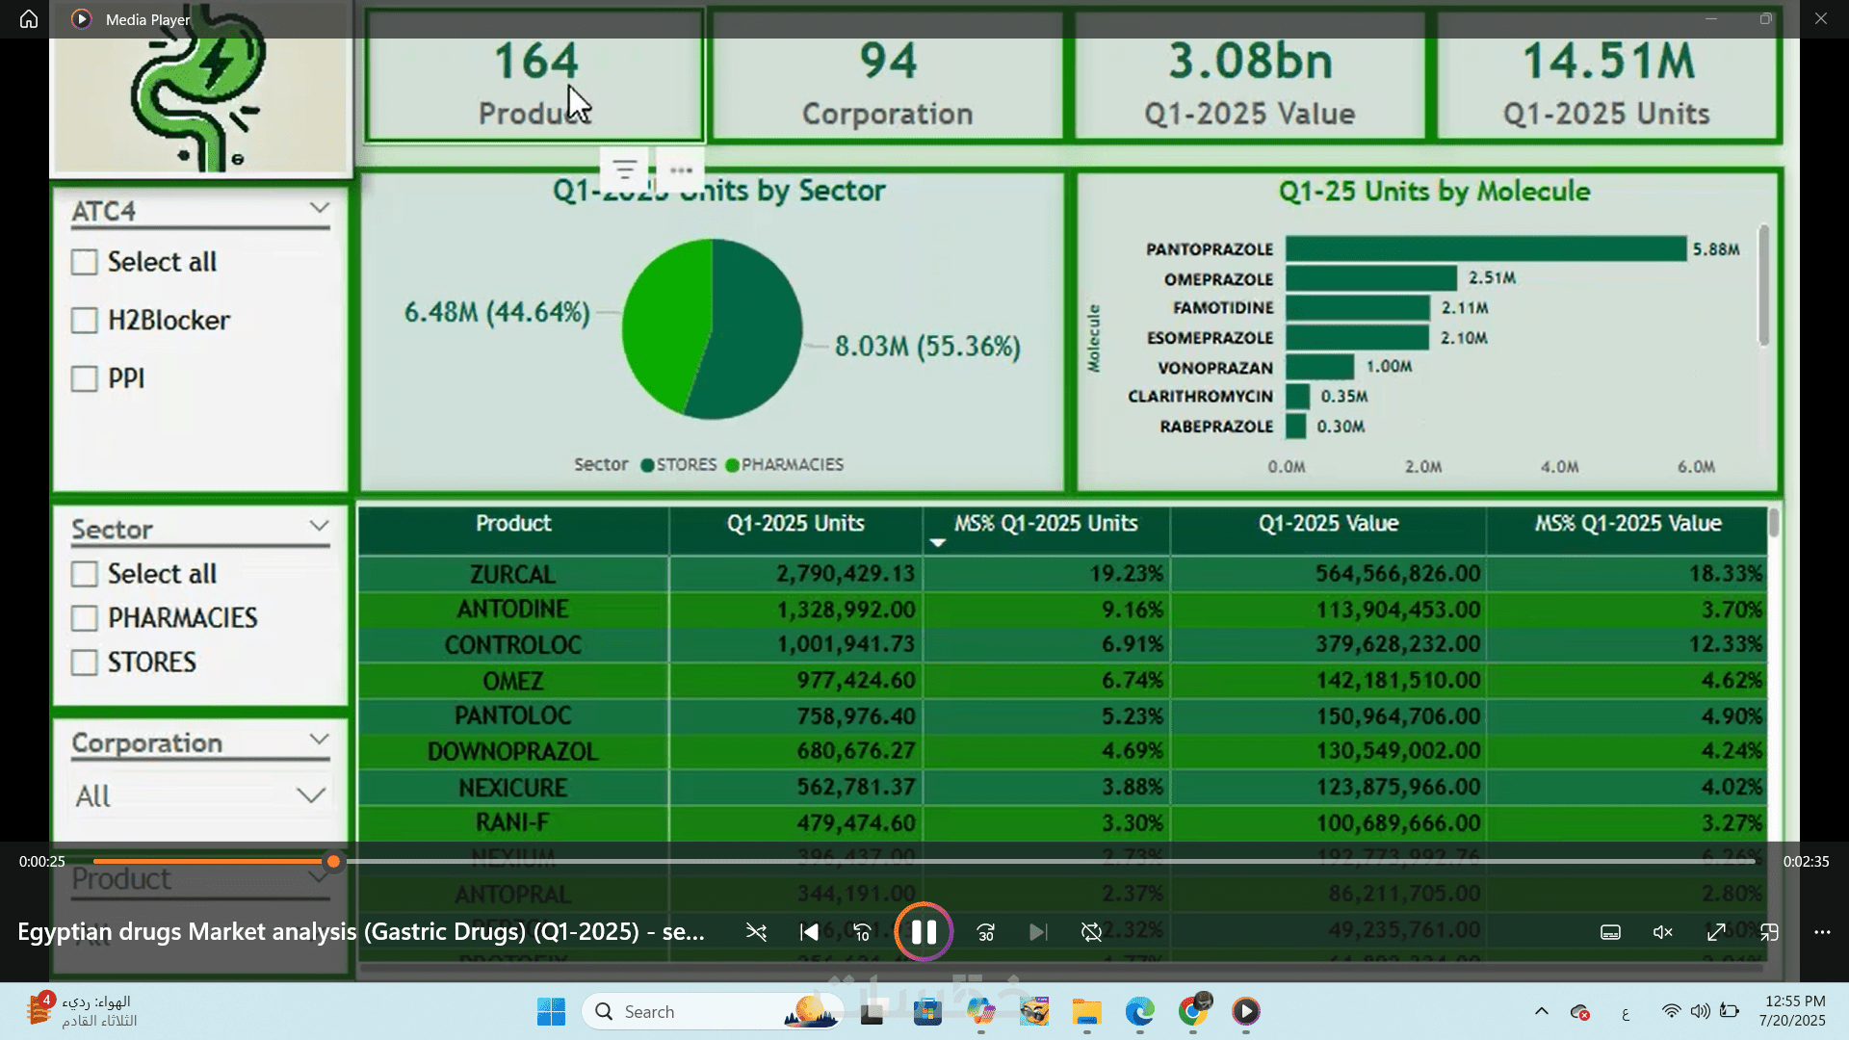This screenshot has height=1040, width=1849.
Task: Unmute the volume icon
Action: (1663, 932)
